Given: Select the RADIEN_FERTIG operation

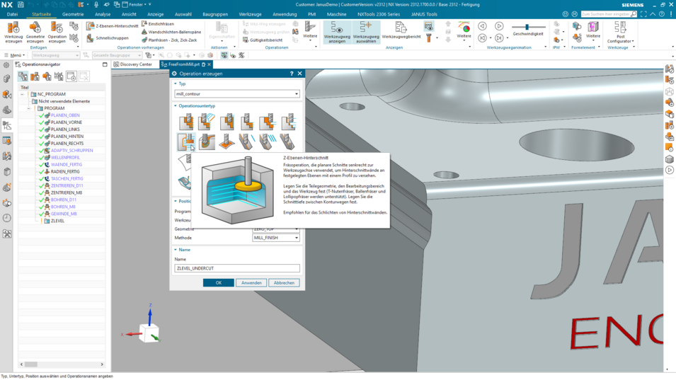Looking at the screenshot, I should click(x=65, y=171).
